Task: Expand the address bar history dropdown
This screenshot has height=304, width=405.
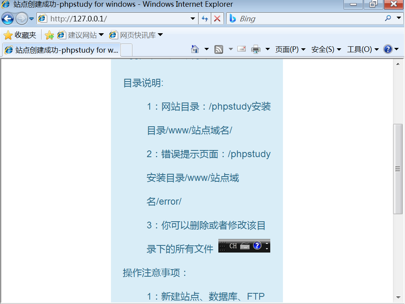Action: point(193,18)
